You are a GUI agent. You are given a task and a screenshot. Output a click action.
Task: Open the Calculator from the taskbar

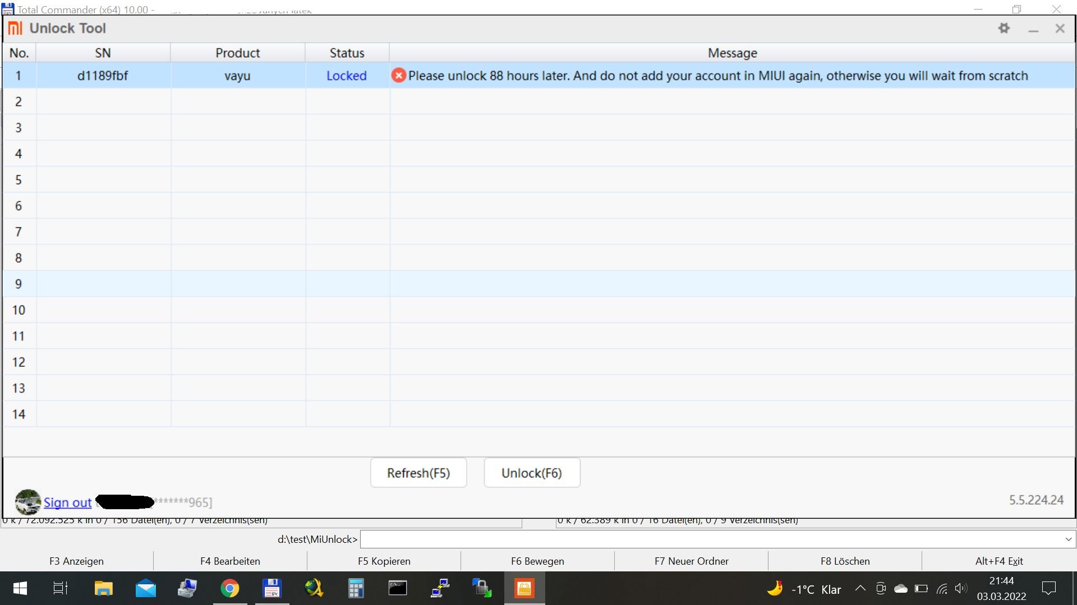click(x=356, y=588)
